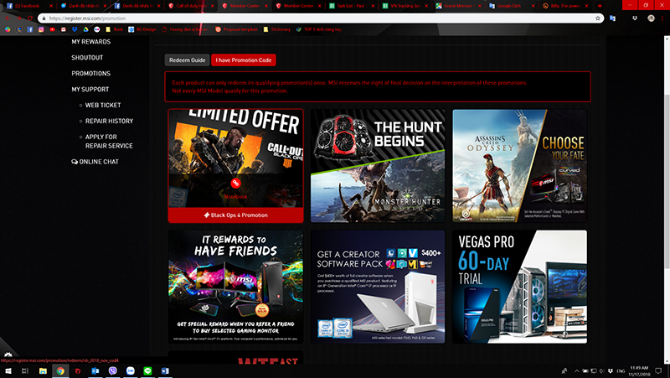Click the browser forward arrow
The height and width of the screenshot is (378, 670).
click(x=18, y=18)
